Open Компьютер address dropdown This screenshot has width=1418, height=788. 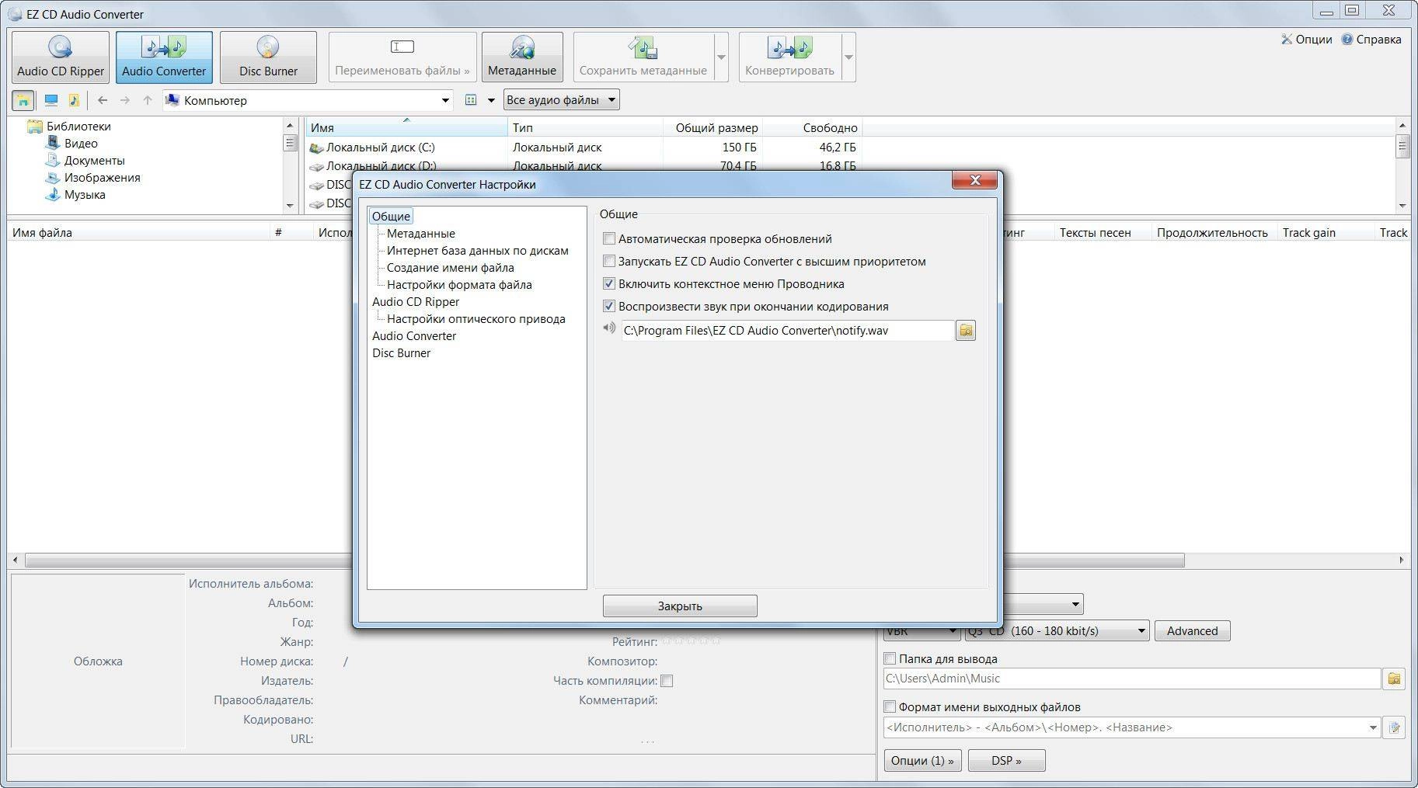(445, 100)
